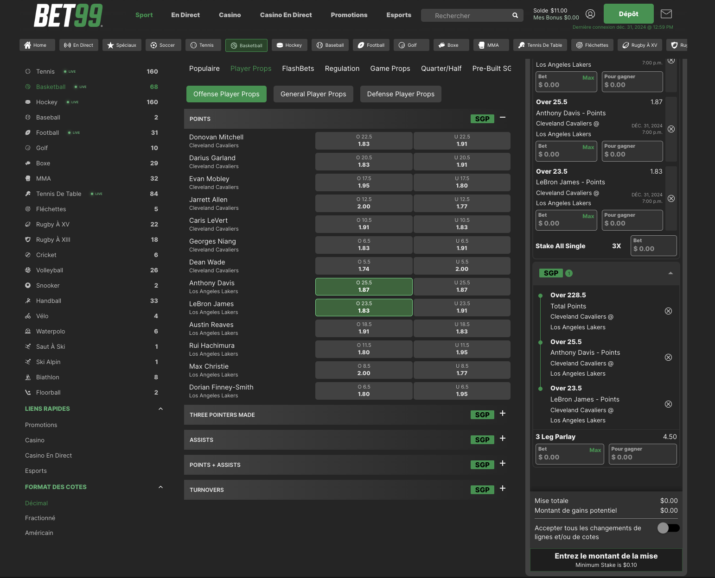Image resolution: width=715 pixels, height=578 pixels.
Task: Select Max Christie Over 8.5 odds
Action: [x=364, y=370]
